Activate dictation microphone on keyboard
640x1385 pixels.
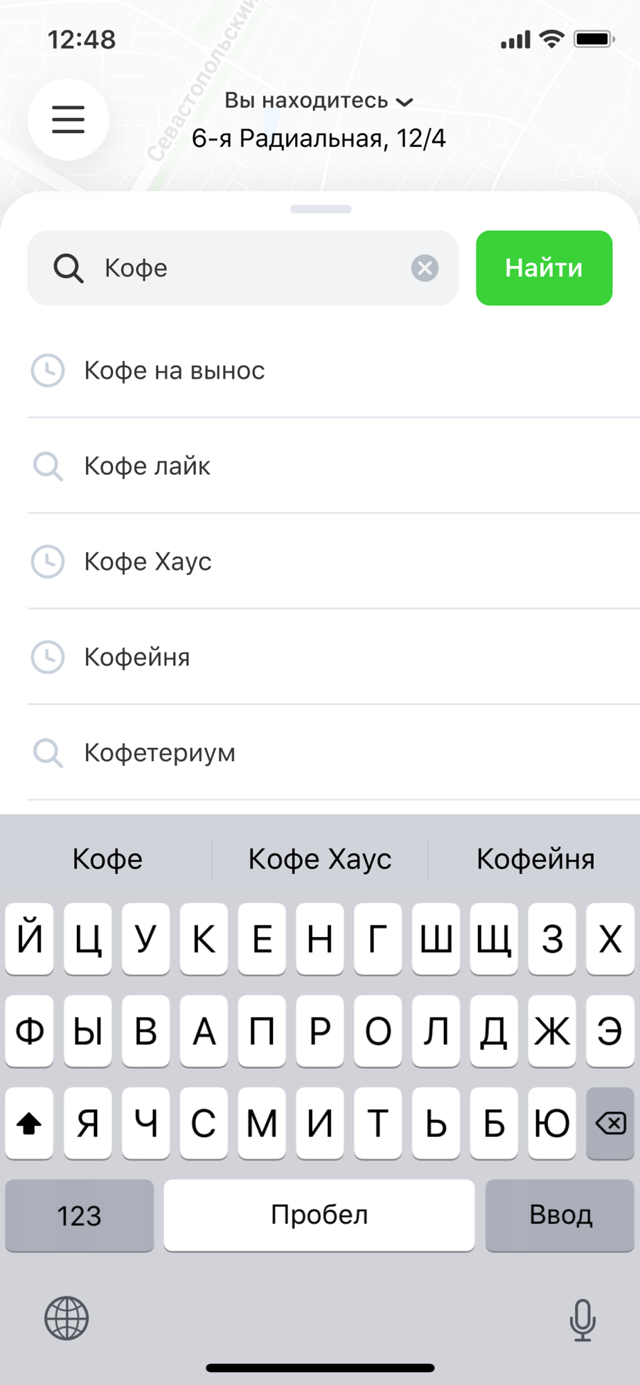583,1320
